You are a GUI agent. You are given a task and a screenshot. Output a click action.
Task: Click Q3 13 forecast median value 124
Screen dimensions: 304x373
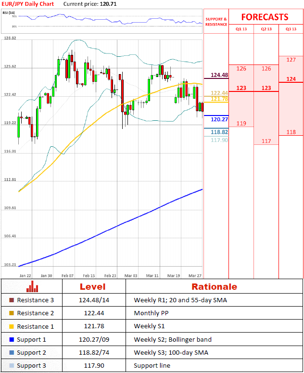pos(291,79)
